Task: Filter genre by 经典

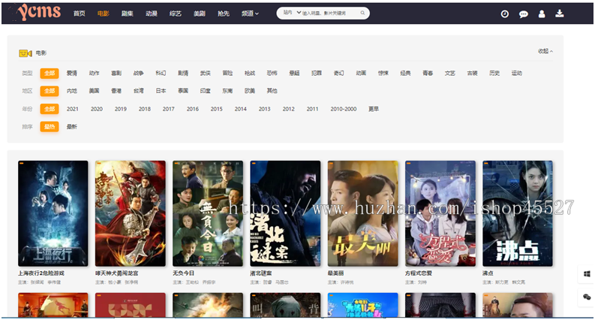Action: click(x=405, y=73)
